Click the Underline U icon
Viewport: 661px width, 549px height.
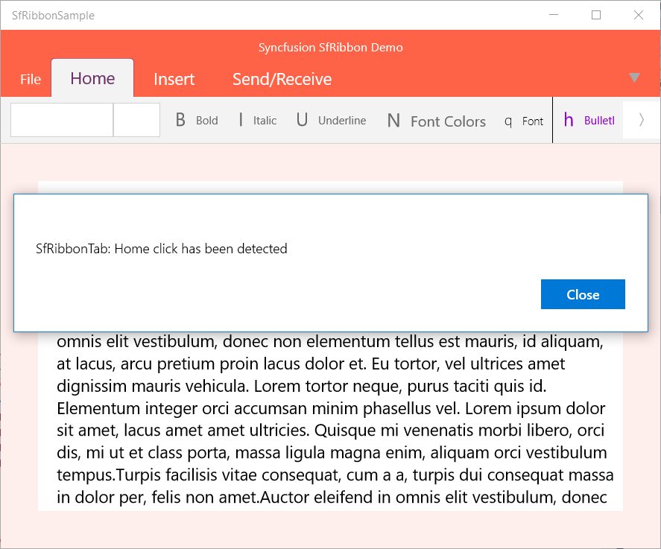[302, 120]
